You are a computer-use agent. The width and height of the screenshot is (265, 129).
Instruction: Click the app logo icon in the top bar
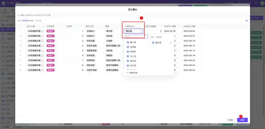tap(3, 3)
